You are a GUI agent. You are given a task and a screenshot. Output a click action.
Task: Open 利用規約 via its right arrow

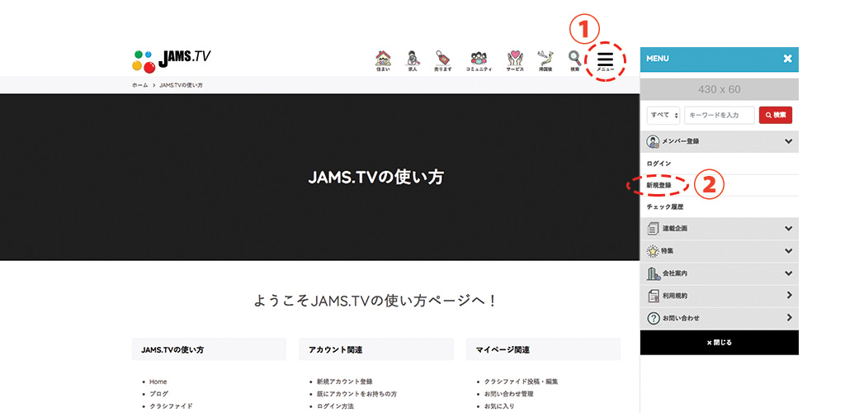point(790,296)
